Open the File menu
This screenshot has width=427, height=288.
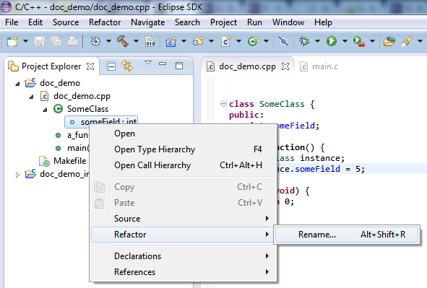click(12, 22)
